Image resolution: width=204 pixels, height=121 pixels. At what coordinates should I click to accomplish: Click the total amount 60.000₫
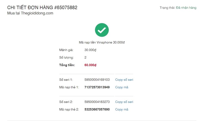click(90, 65)
